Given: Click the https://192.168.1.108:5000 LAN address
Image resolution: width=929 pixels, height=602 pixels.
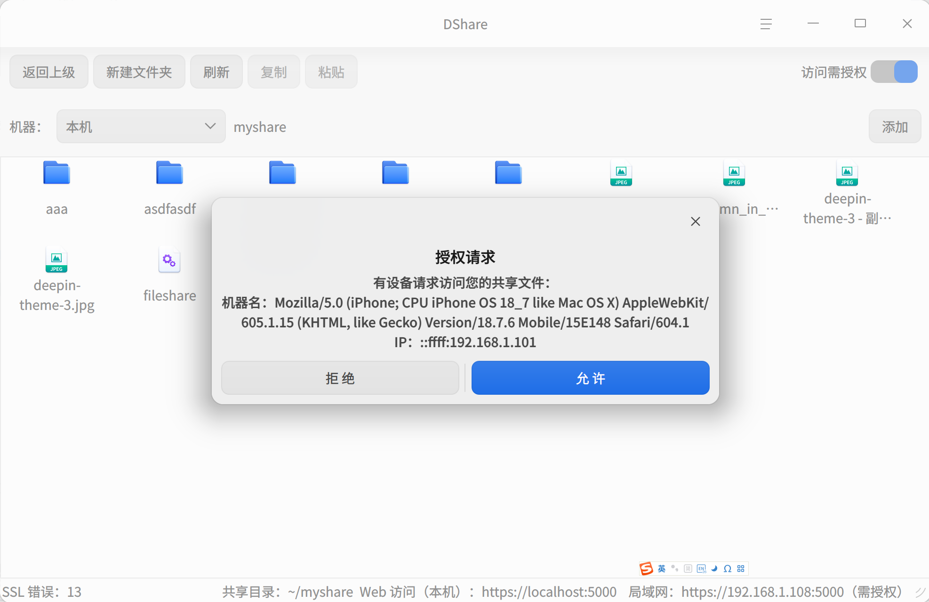Looking at the screenshot, I should pyautogui.click(x=762, y=592).
